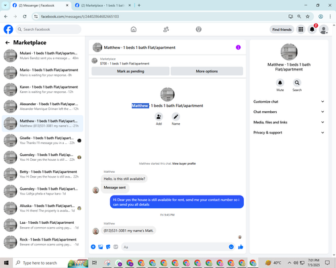Image resolution: width=336 pixels, height=268 pixels.
Task: Select the selected Matthew conversation row
Action: 42,123
